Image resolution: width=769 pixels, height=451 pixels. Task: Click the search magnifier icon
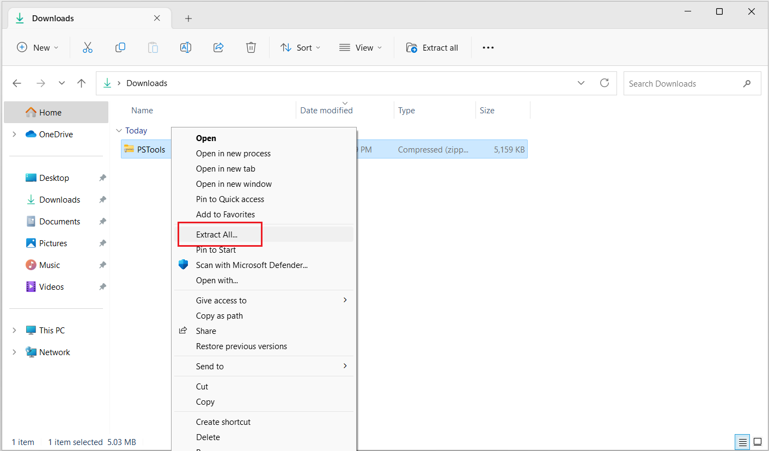click(747, 84)
